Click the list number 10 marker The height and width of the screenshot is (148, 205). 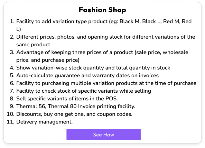click(x=10, y=114)
